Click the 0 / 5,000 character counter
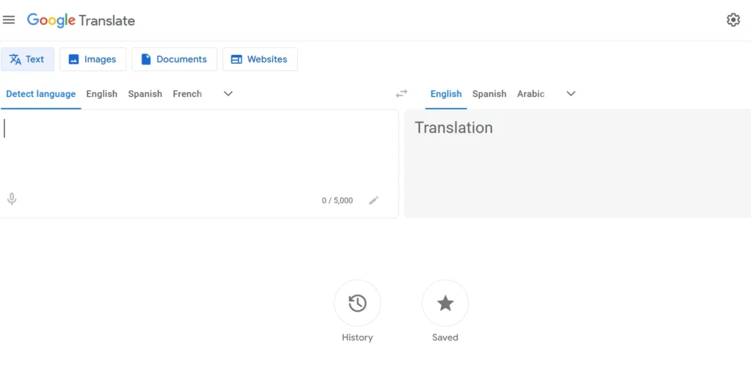The width and height of the screenshot is (751, 377). click(337, 201)
